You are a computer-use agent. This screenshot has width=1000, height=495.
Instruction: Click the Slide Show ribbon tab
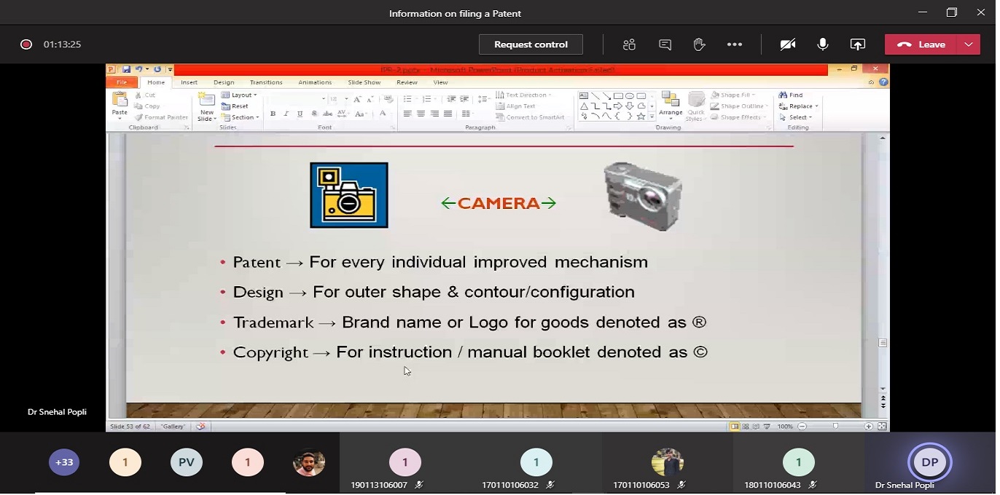[364, 82]
